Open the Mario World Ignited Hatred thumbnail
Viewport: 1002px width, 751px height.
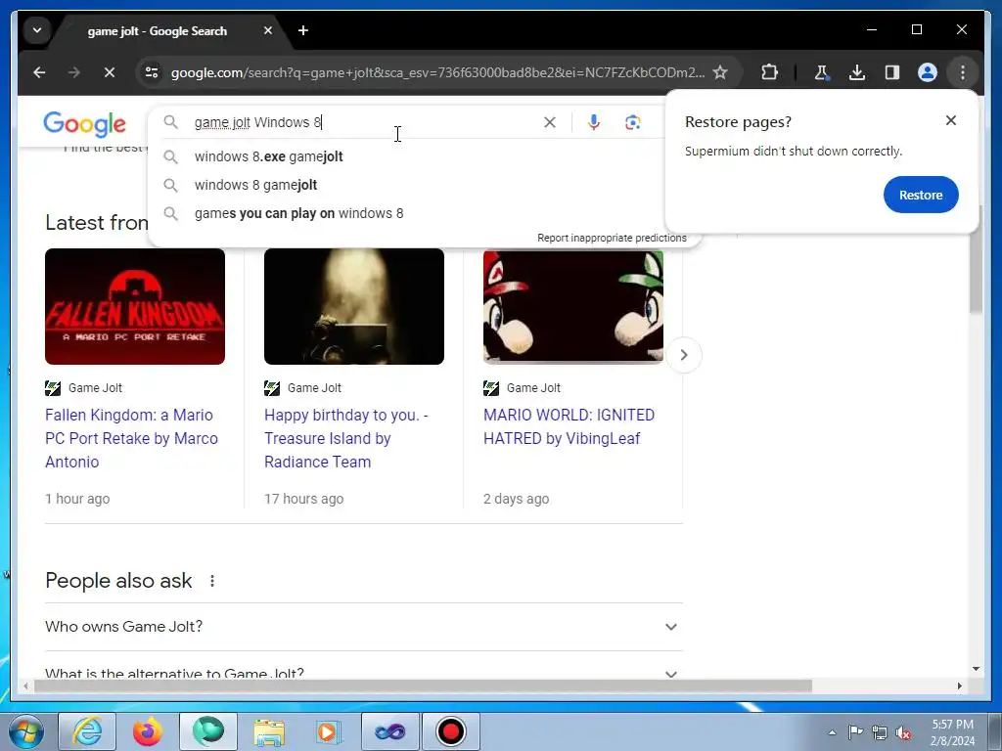tap(573, 306)
